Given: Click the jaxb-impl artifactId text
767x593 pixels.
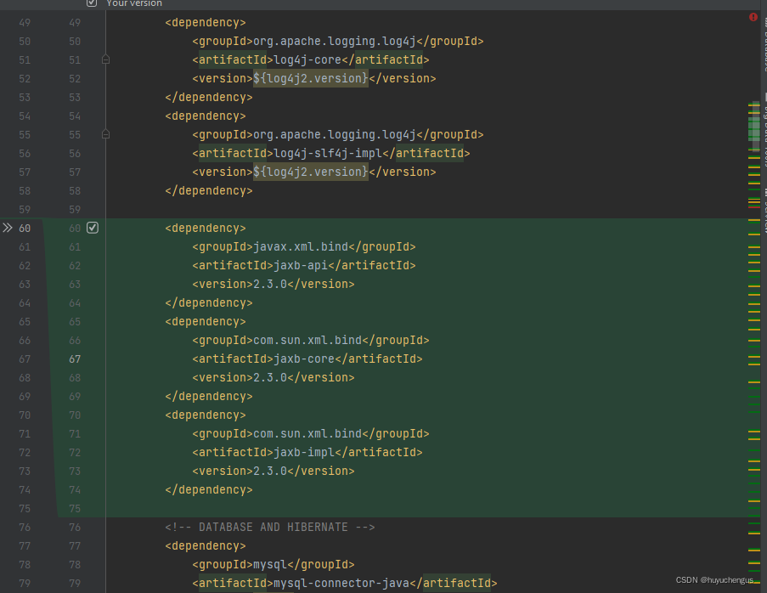Looking at the screenshot, I should click(x=304, y=452).
